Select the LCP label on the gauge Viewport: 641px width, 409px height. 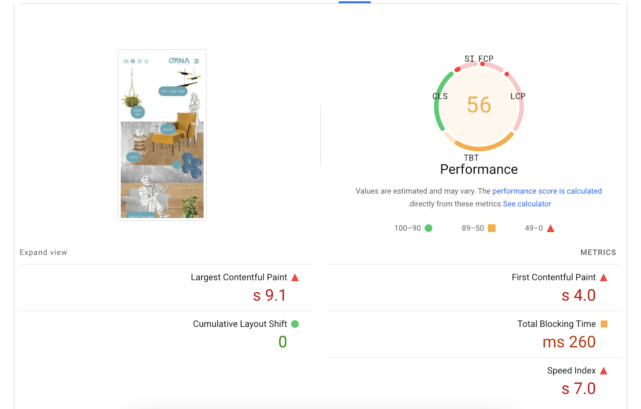(518, 96)
